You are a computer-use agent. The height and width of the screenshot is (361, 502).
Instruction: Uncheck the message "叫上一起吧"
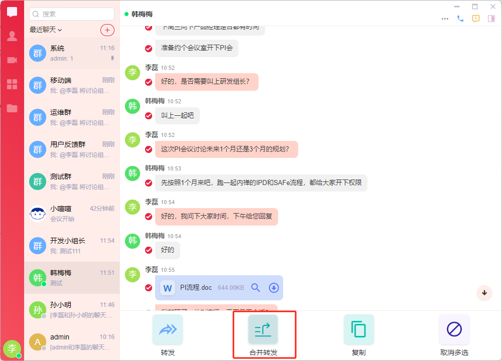point(149,116)
